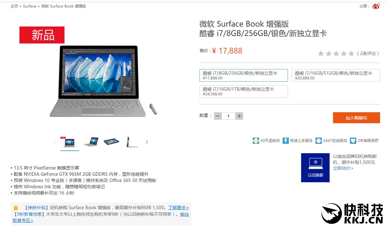Select the i7/16GB/1TB configuration option
The height and width of the screenshot is (227, 386).
pyautogui.click(x=244, y=91)
